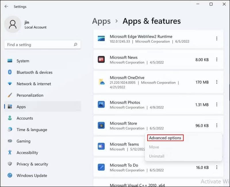Click the Microsoft Store app name
This screenshot has width=230, height=187.
[123, 123]
